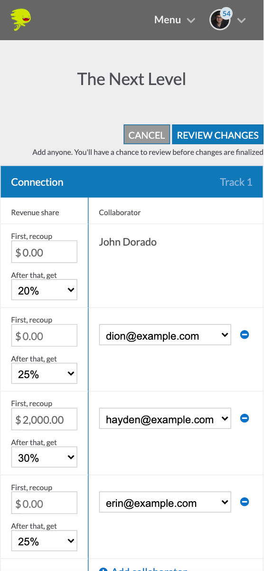Click the Cancel button
264x571 pixels.
coord(147,135)
